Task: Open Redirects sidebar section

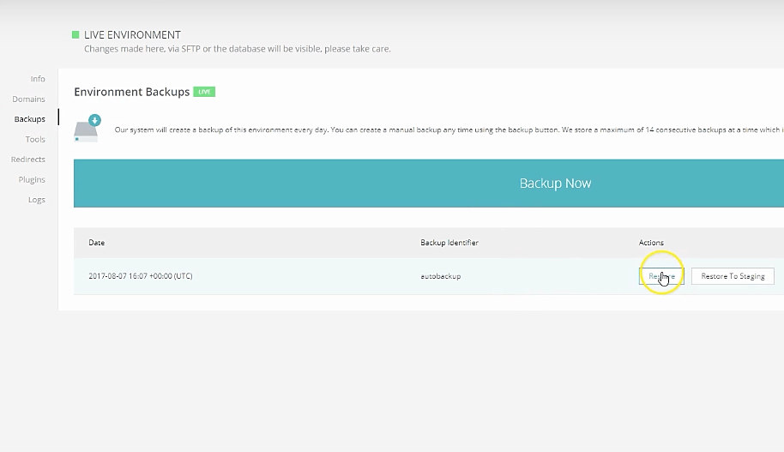Action: point(28,159)
